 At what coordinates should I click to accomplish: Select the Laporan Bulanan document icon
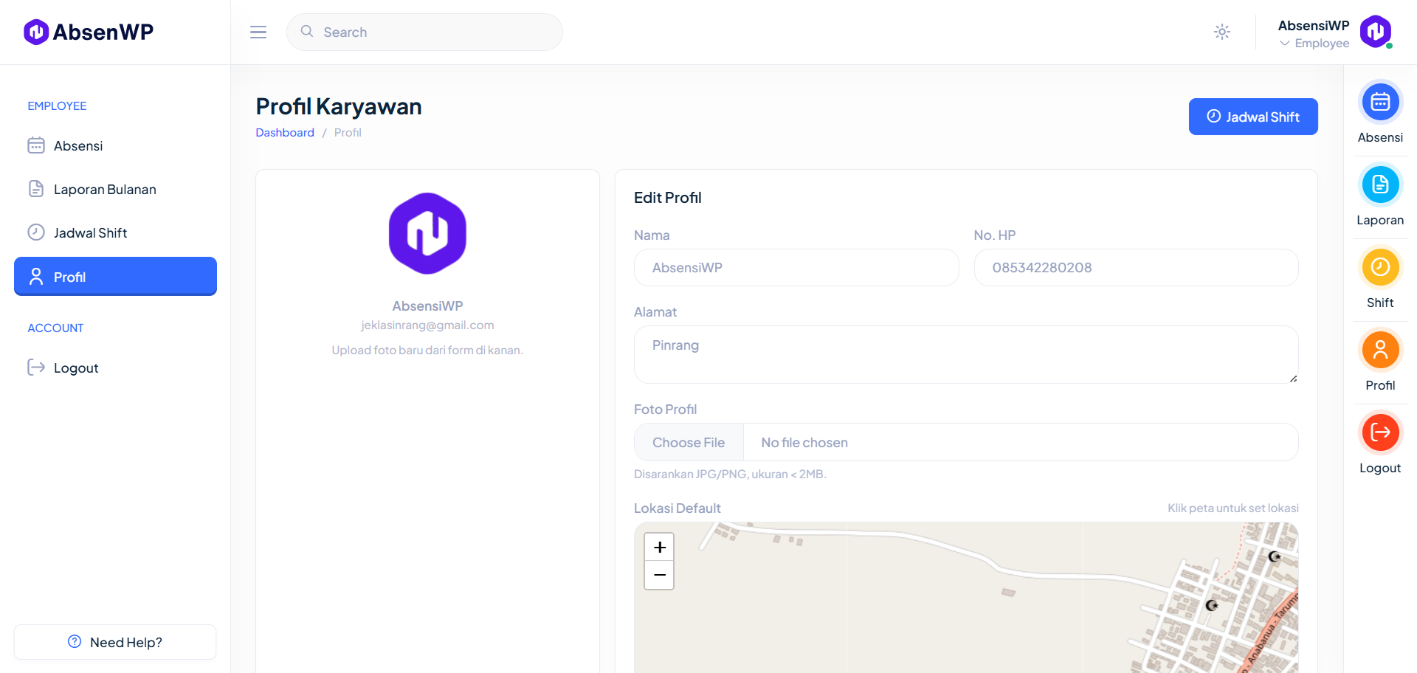tap(37, 189)
